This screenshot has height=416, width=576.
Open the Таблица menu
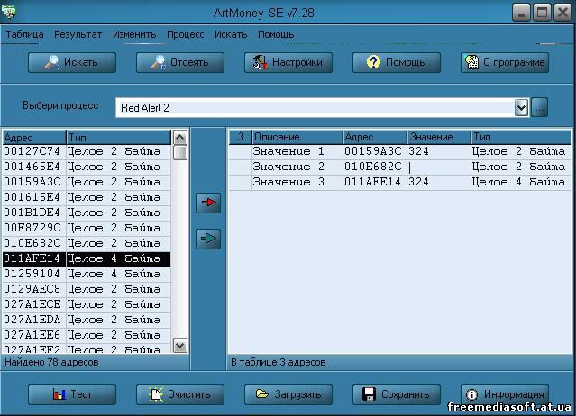point(24,34)
